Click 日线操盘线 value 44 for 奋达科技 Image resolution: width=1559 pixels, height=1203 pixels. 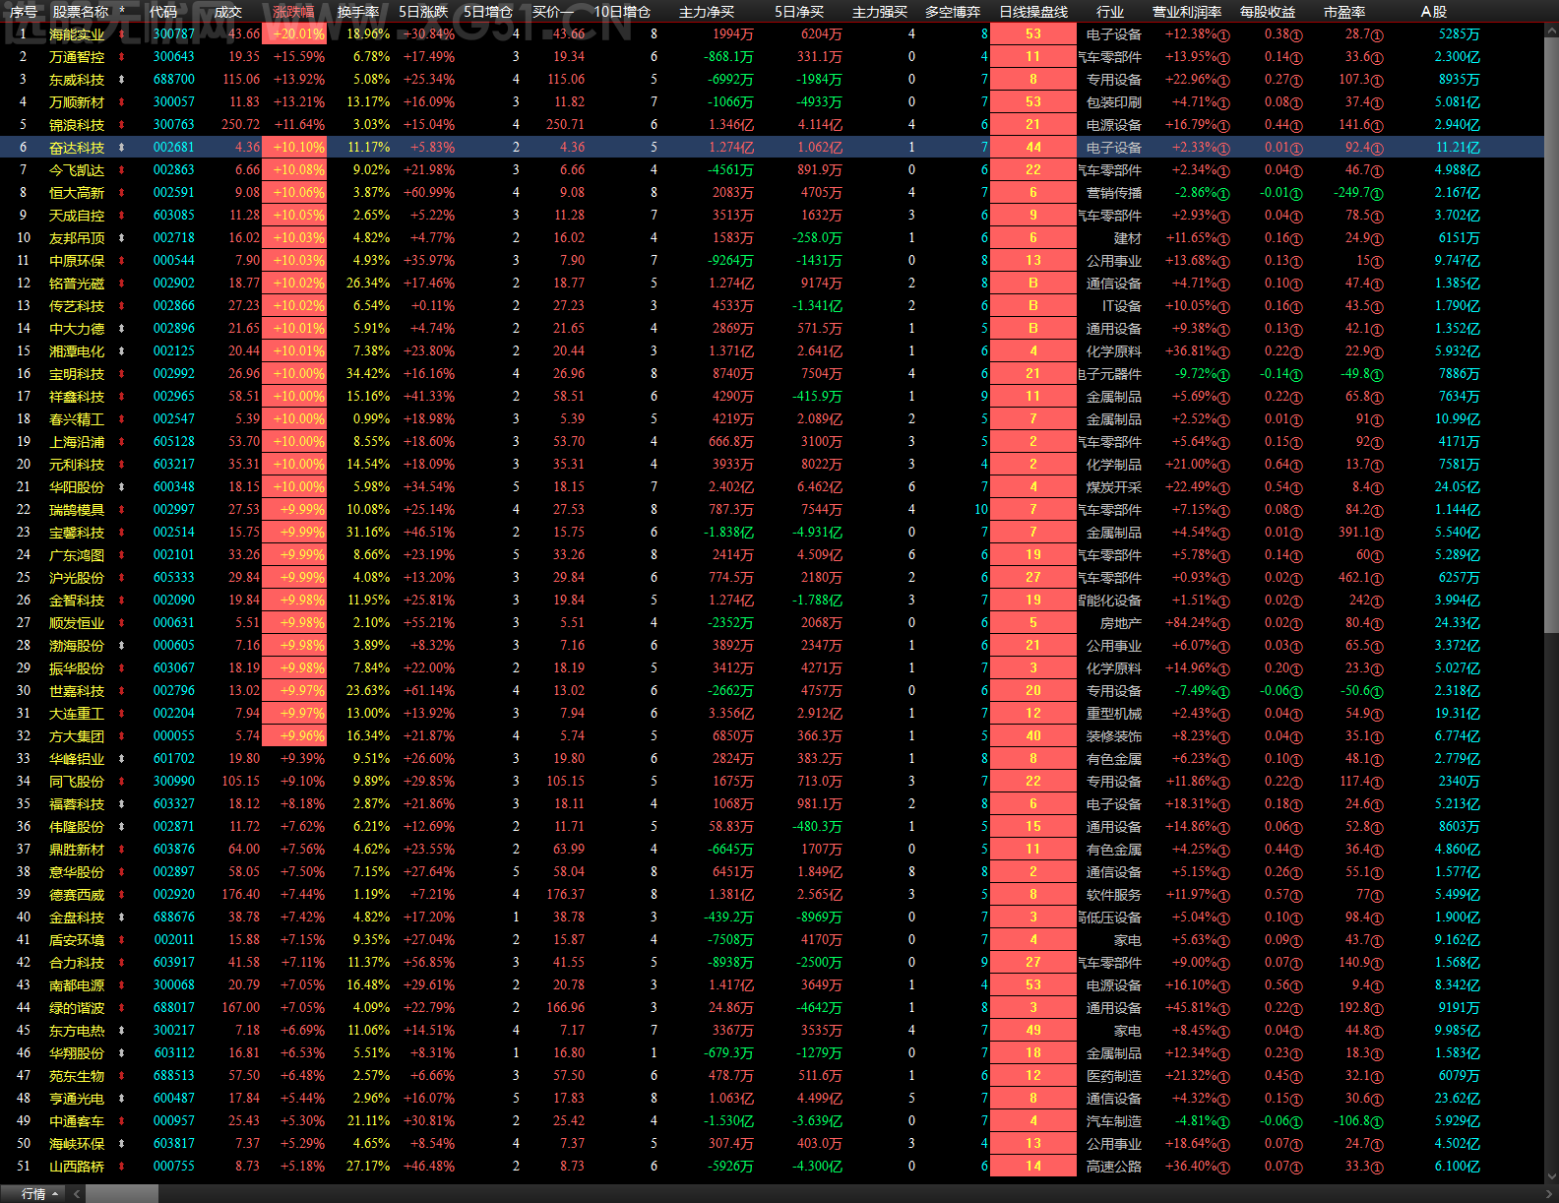[x=1033, y=148]
